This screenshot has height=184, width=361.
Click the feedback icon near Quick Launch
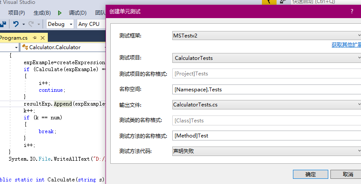(x=282, y=2)
